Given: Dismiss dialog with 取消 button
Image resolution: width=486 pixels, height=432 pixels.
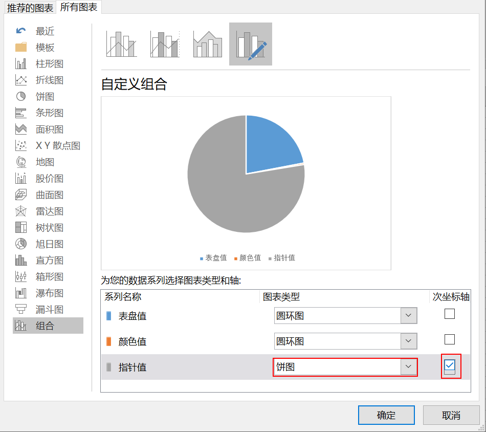Looking at the screenshot, I should [451, 415].
